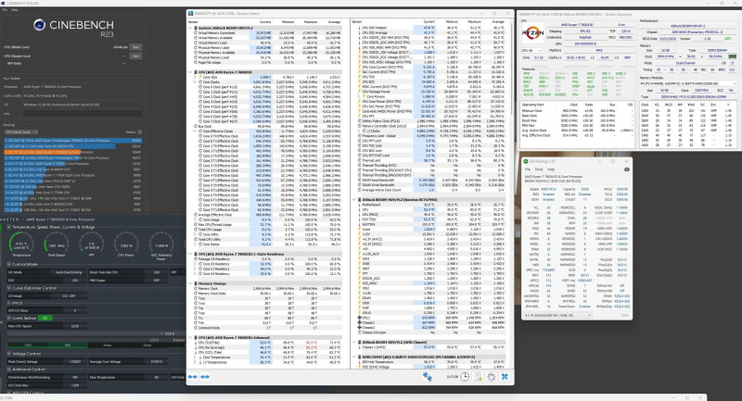Click the Cinebench Processor name field

point(83,87)
